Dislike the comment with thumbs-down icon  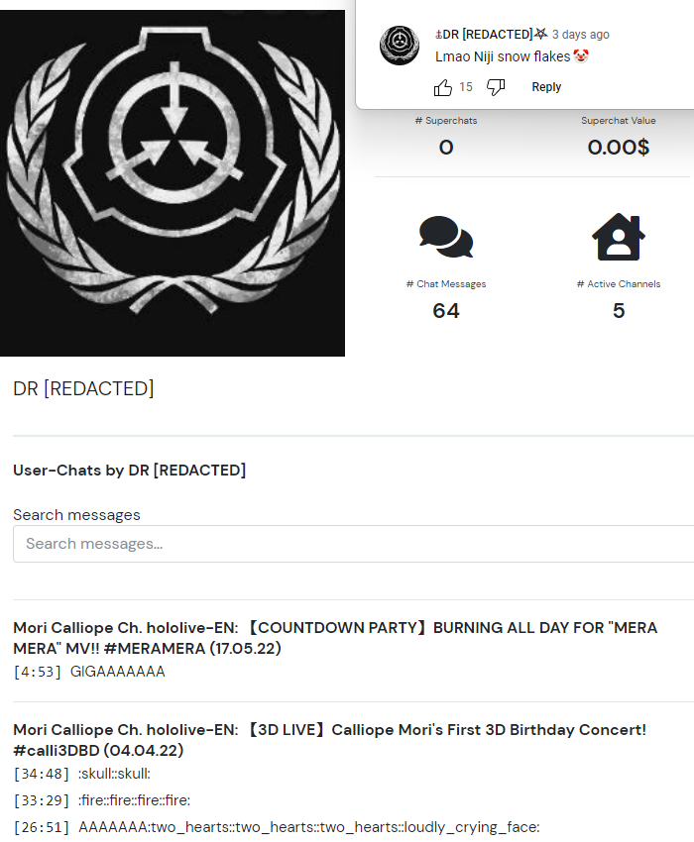tap(496, 87)
